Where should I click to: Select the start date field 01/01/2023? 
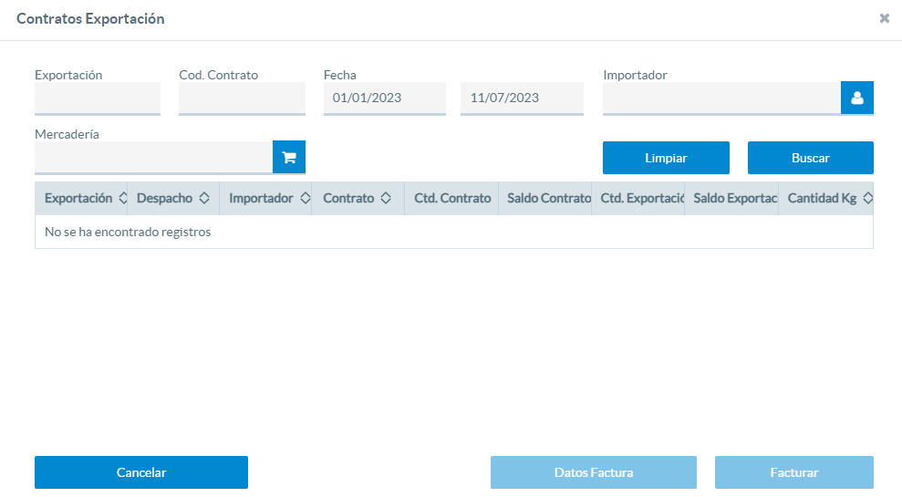pyautogui.click(x=385, y=98)
